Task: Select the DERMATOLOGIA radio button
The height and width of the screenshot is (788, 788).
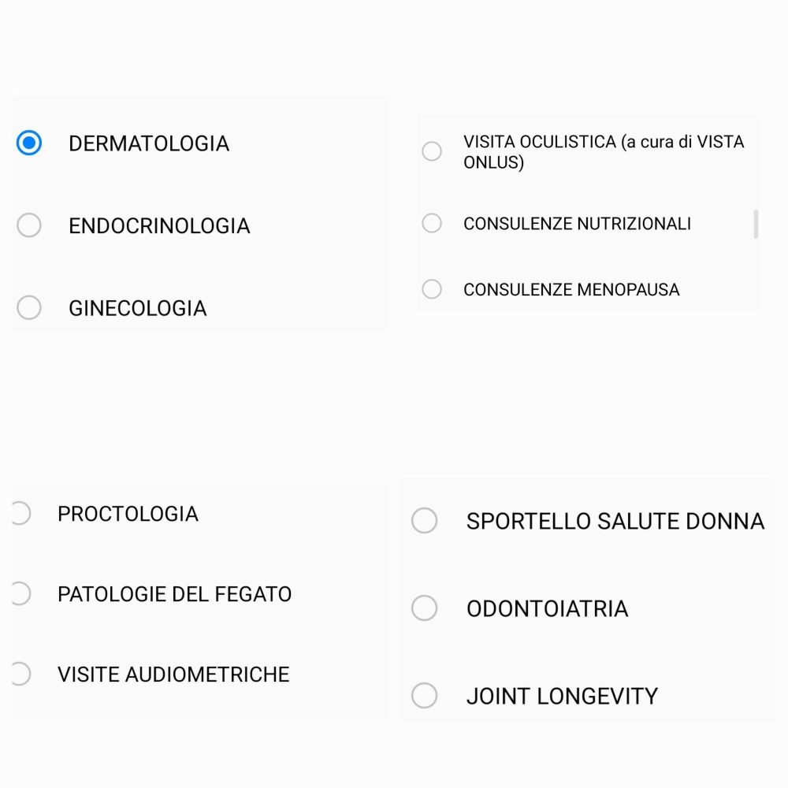Action: (x=29, y=143)
